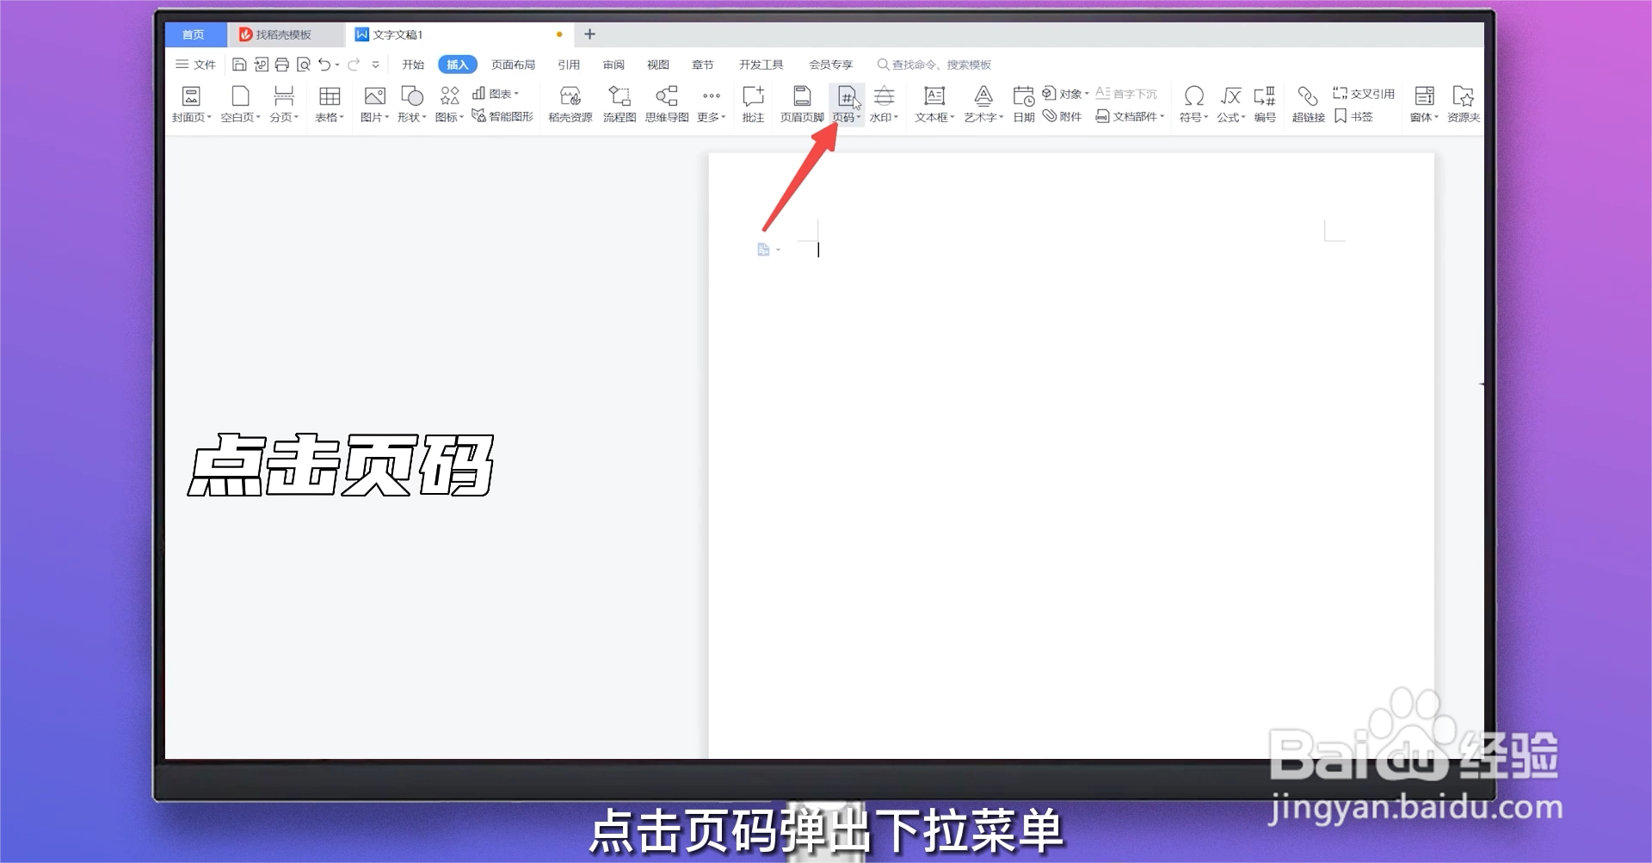The width and height of the screenshot is (1652, 863).
Task: Click the Undo arrow icon
Action: [324, 65]
